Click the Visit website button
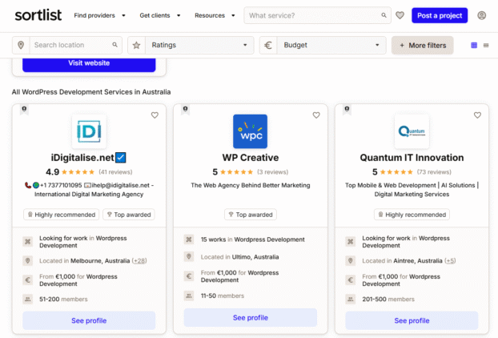Image resolution: width=498 pixels, height=338 pixels. click(89, 63)
